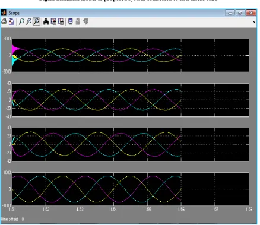Click the Print icon in Scope toolbar
This screenshot has height=225, width=260.
pos(4,21)
